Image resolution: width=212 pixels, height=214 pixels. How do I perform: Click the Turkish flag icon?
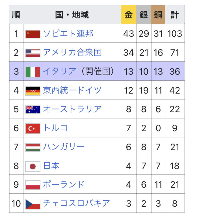33,128
